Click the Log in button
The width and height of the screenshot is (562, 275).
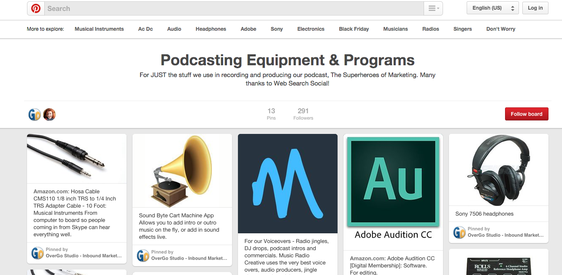pos(535,8)
